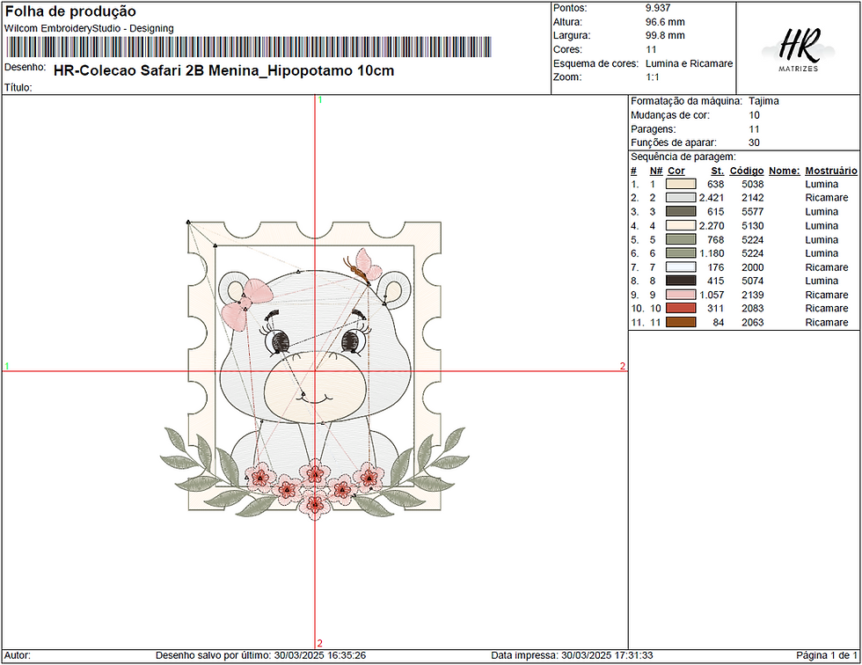
Task: Click the machine format value 'Tajima'
Action: click(763, 101)
